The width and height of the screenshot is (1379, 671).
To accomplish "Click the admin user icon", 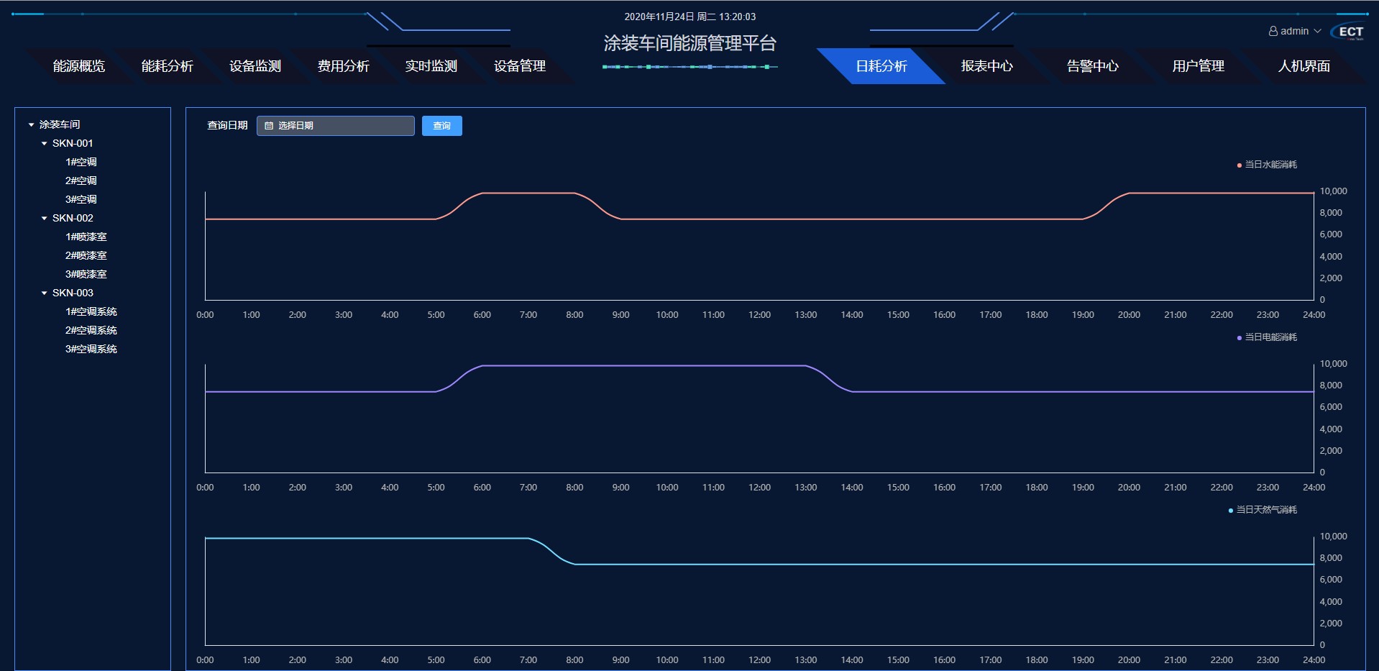I will 1273,32.
